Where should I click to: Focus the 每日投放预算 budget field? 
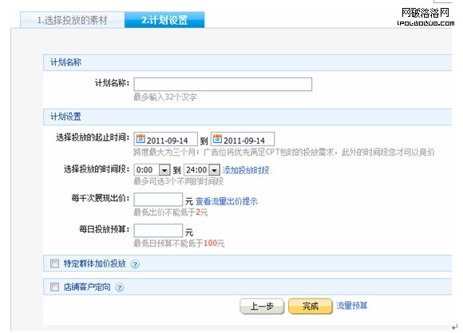[x=158, y=231]
